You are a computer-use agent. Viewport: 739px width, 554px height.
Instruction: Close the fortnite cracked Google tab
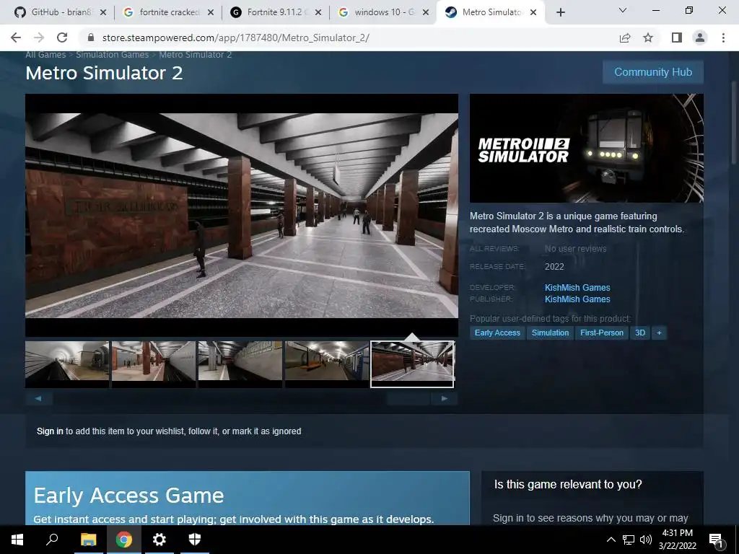pyautogui.click(x=211, y=13)
